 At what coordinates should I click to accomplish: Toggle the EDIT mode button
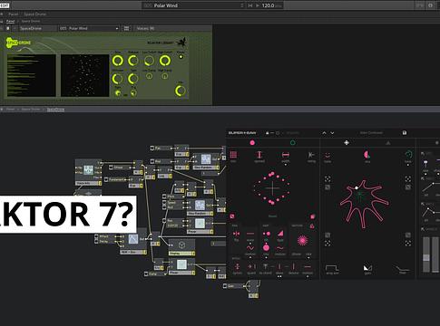[5, 5]
